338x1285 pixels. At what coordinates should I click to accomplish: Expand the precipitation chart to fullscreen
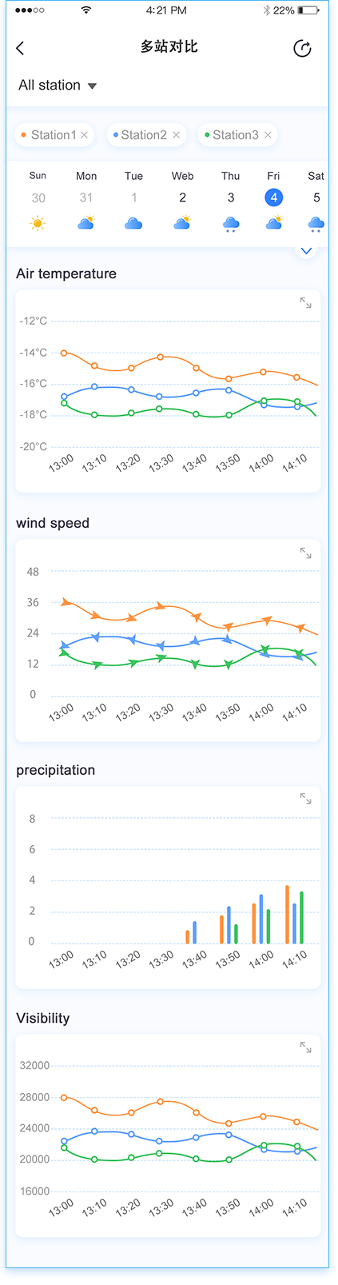pyautogui.click(x=305, y=799)
